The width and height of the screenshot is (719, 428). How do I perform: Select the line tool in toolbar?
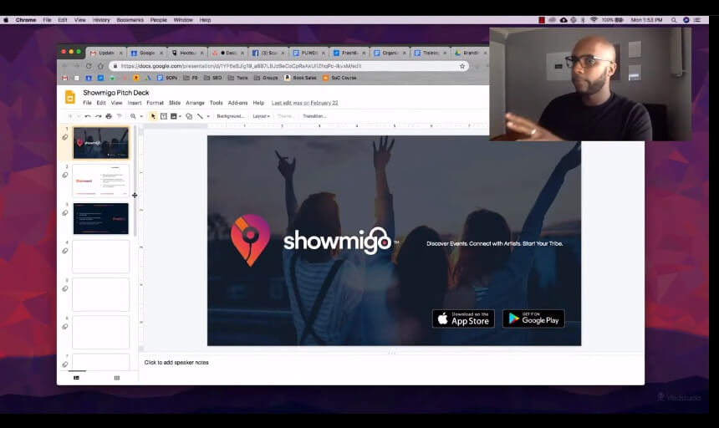(200, 116)
